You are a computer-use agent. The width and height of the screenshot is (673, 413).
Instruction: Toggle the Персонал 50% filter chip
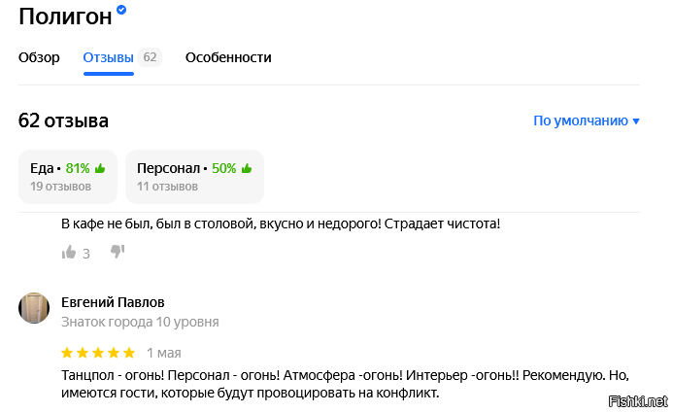pyautogui.click(x=194, y=176)
